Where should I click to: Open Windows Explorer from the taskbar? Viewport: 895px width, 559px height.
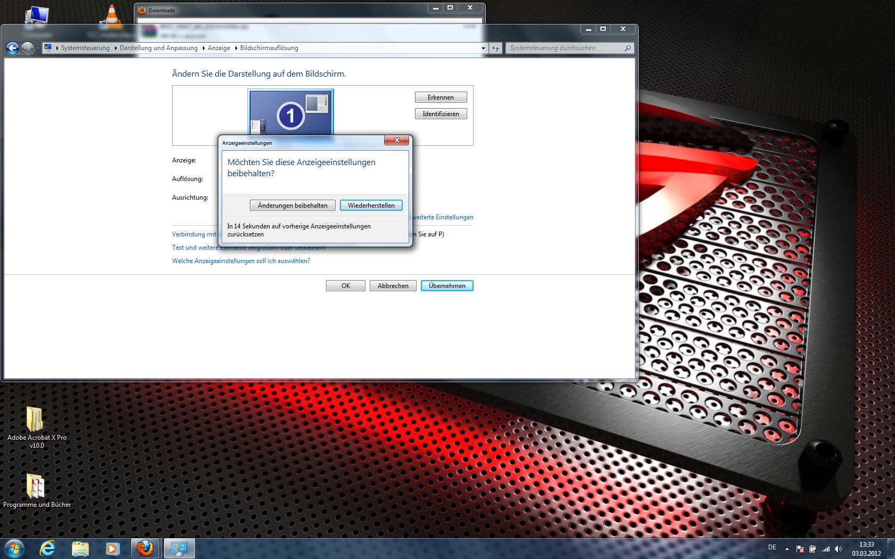pyautogui.click(x=80, y=548)
